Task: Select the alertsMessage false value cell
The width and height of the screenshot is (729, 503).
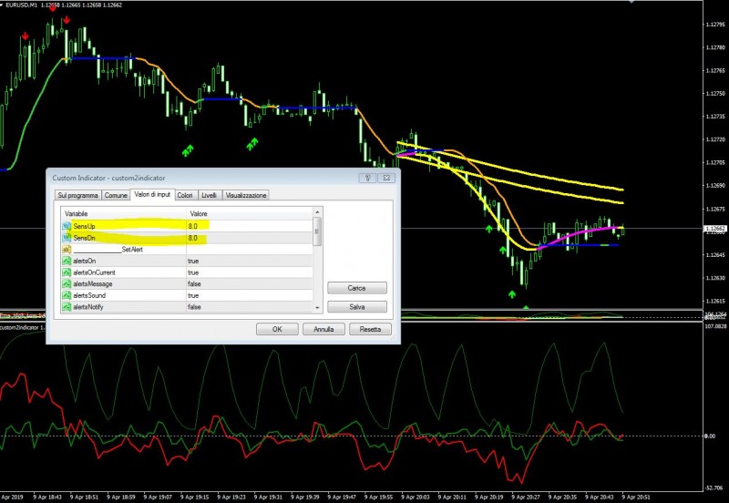Action: (249, 283)
